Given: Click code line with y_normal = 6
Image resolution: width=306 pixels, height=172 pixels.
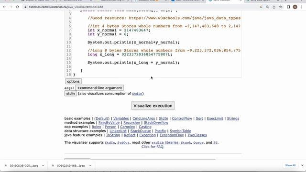Looking at the screenshot, I should coord(108,34).
